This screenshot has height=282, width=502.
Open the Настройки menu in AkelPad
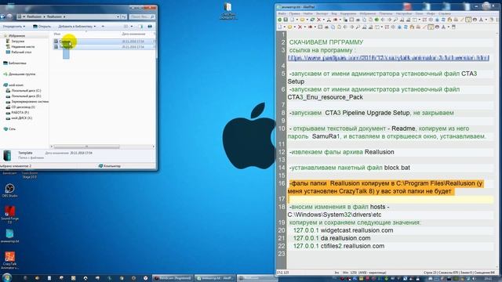(x=404, y=14)
